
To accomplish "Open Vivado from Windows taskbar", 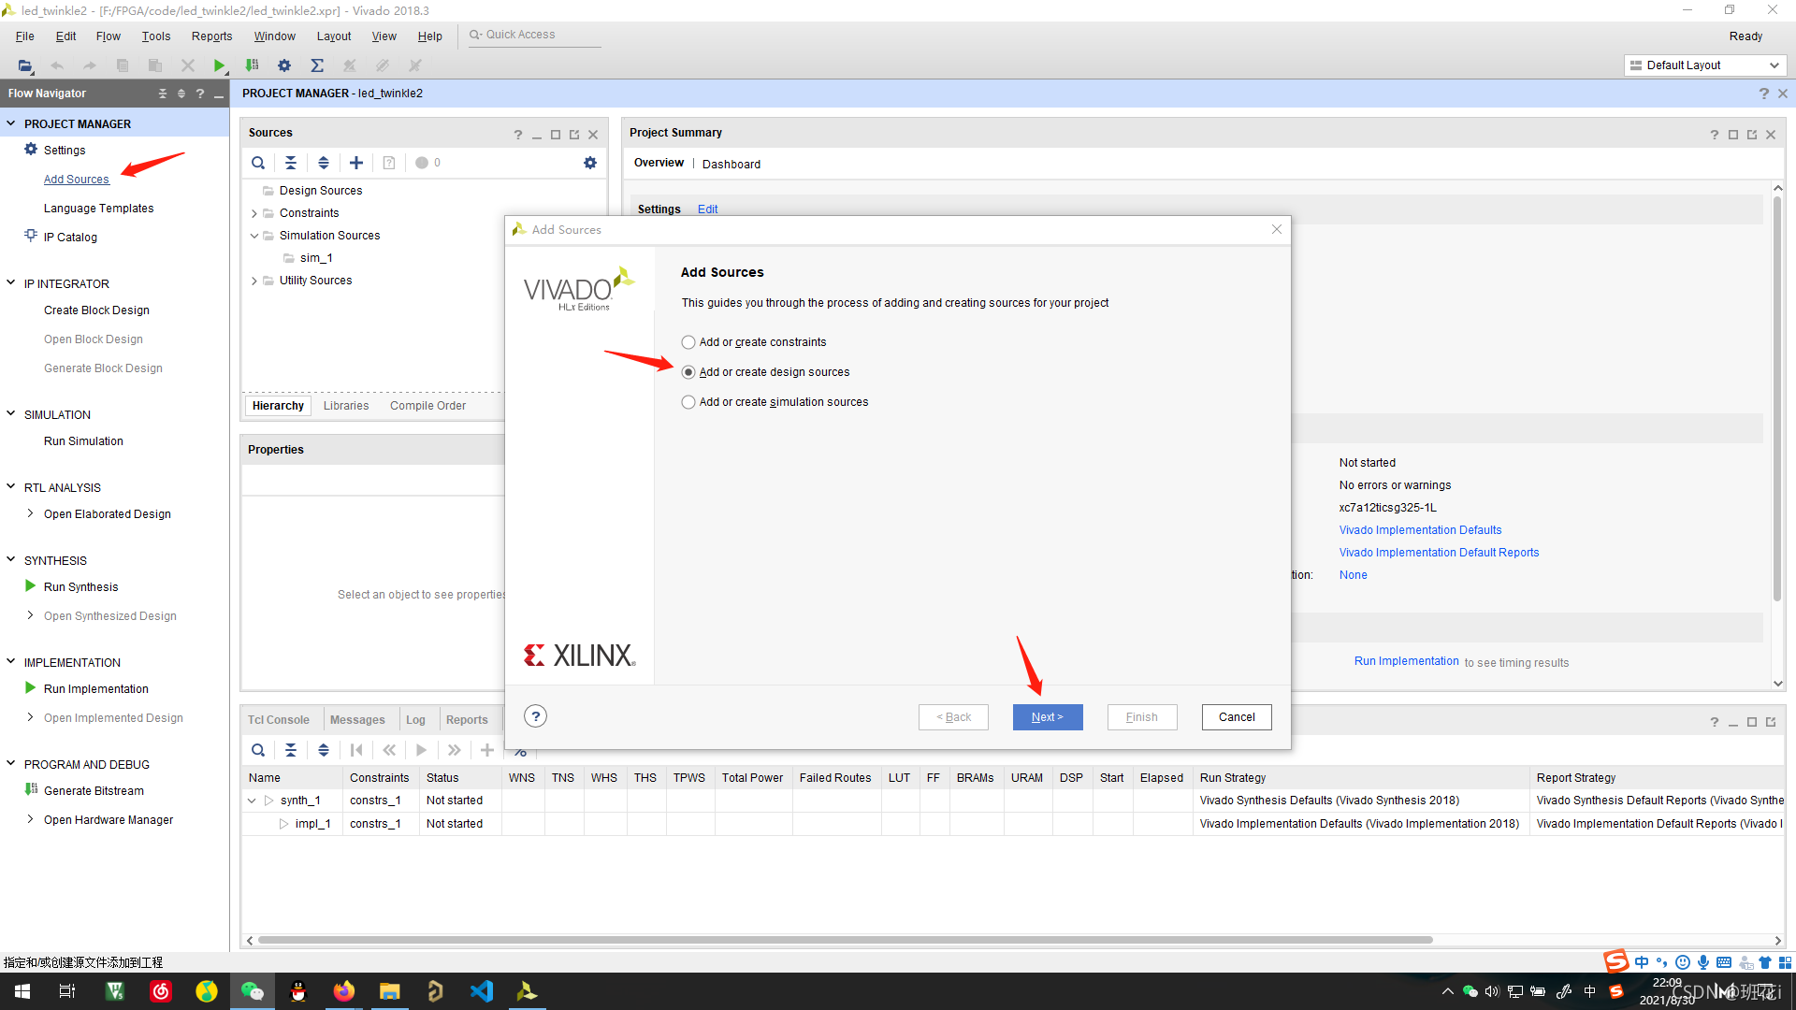I will tap(527, 991).
